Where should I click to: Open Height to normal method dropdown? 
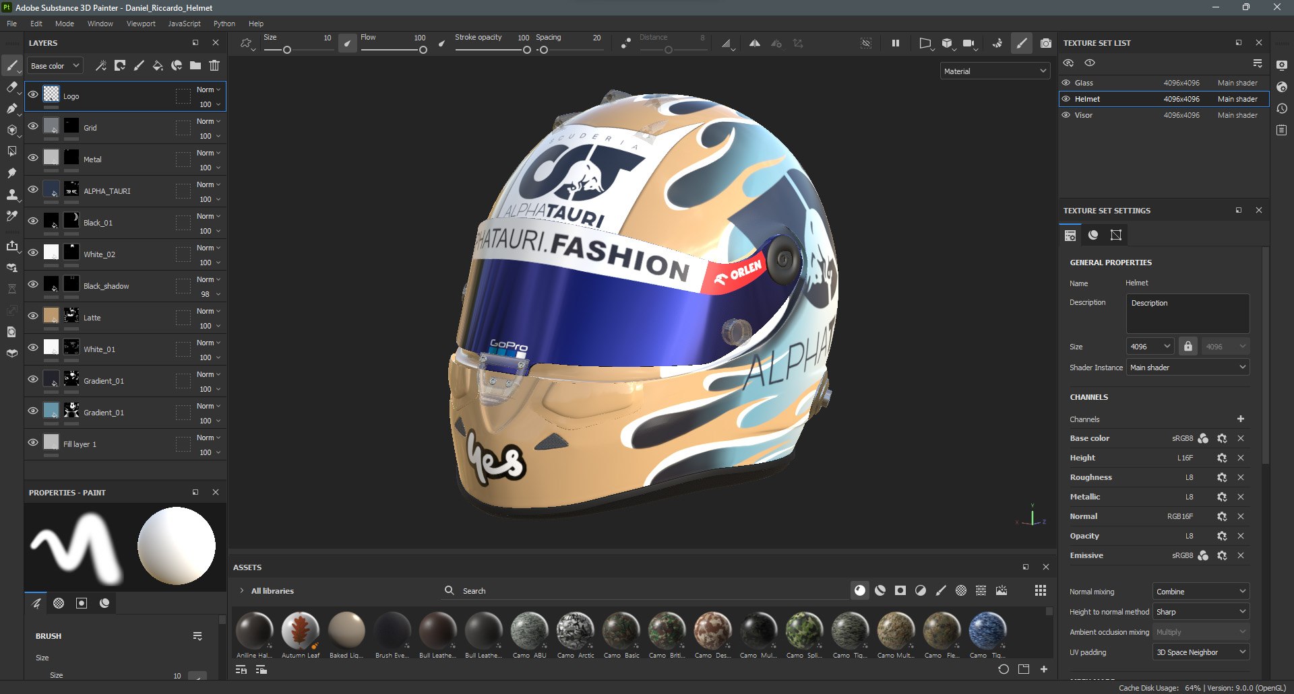click(1201, 611)
